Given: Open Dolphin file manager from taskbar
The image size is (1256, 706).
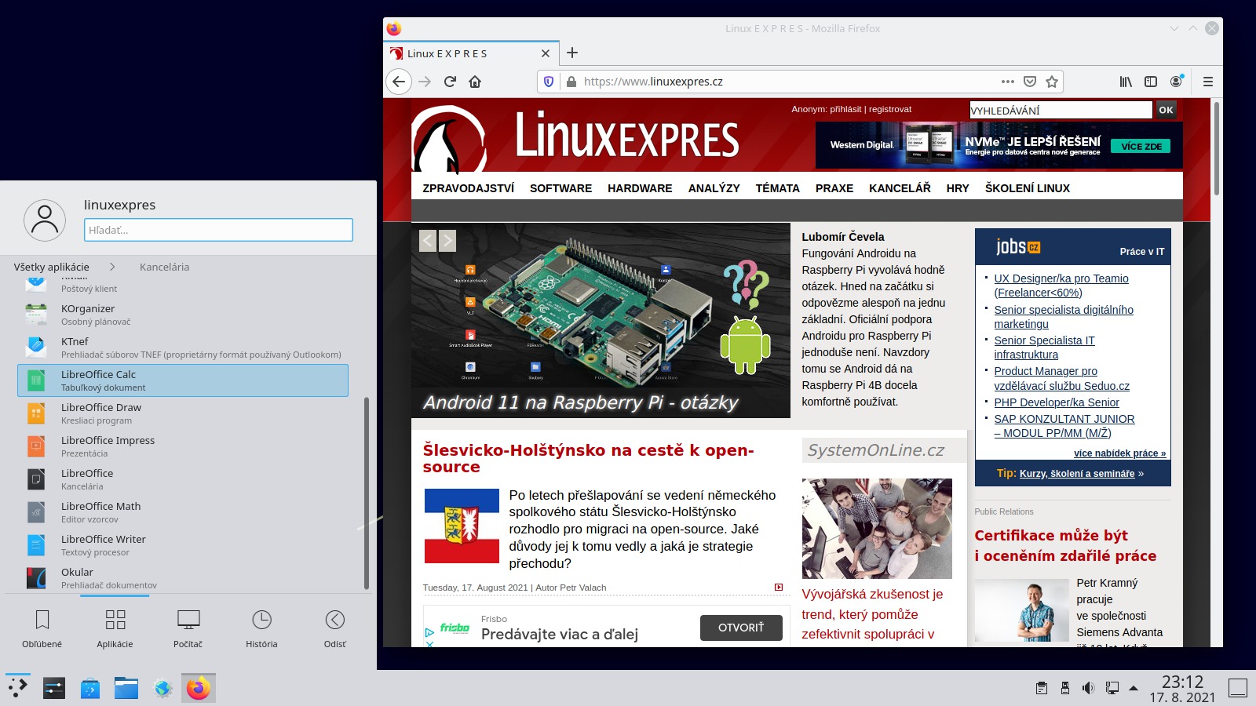Looking at the screenshot, I should click(126, 688).
